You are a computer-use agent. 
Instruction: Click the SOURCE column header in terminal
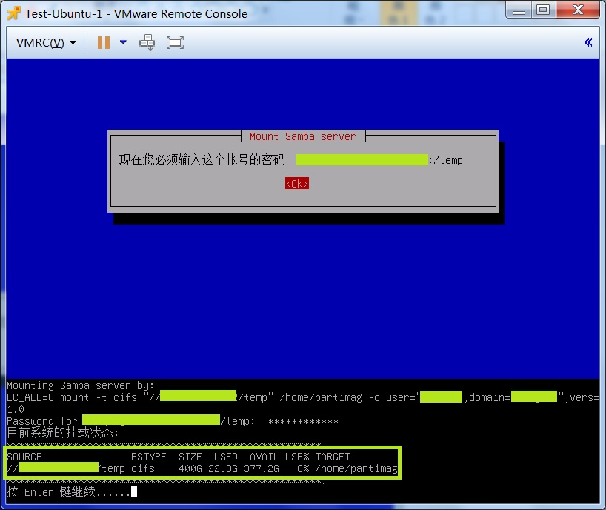coord(24,457)
